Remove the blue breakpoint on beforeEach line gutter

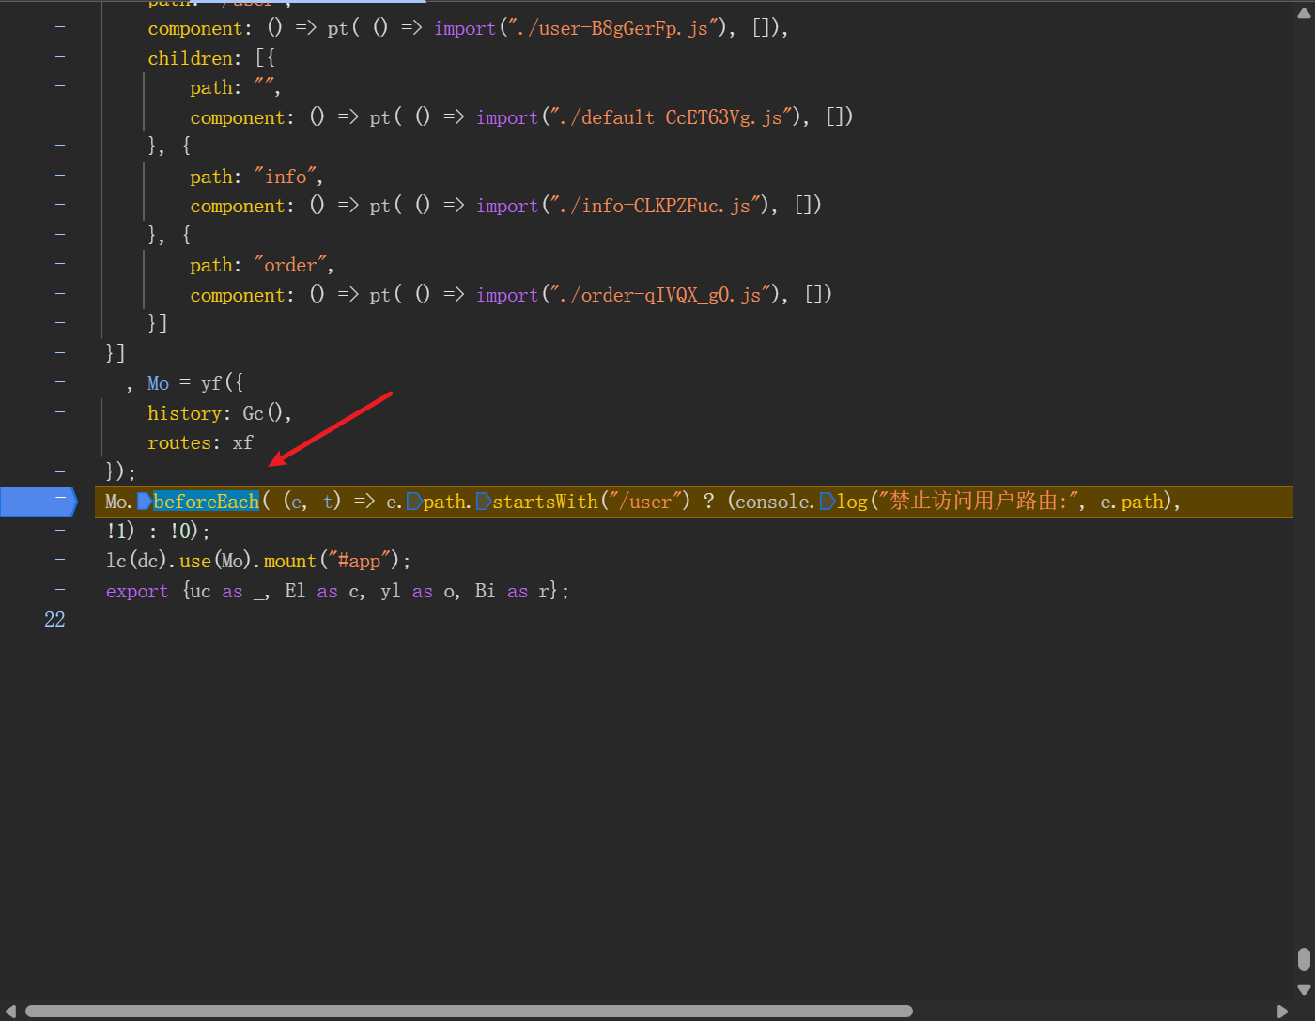38,502
